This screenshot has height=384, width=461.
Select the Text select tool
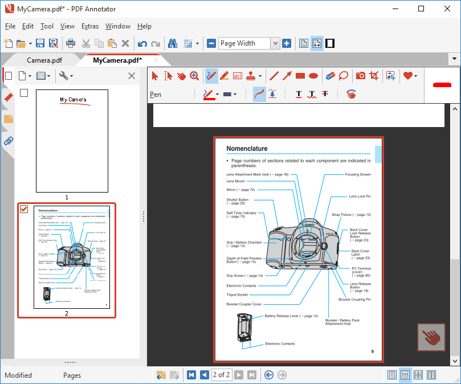(x=168, y=76)
